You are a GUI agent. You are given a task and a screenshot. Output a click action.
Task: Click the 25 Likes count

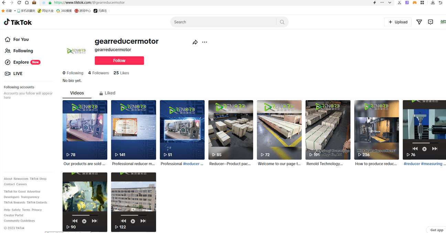click(121, 73)
